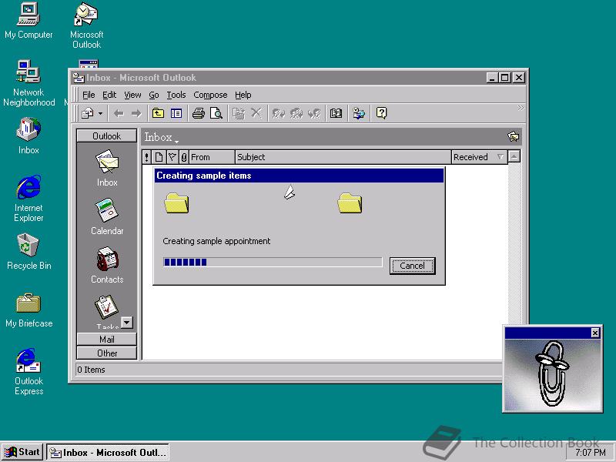Click the Up One Level folder icon

158,113
